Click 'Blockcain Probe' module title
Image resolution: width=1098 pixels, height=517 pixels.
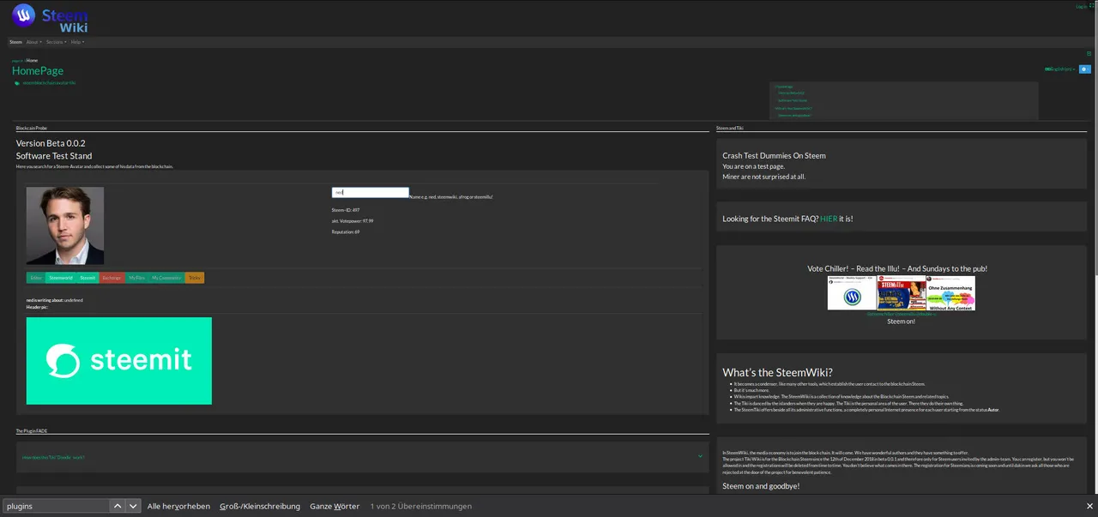[32, 128]
